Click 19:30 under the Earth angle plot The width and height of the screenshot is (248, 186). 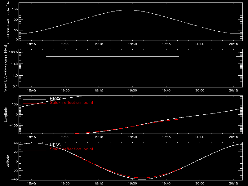(x=133, y=44)
